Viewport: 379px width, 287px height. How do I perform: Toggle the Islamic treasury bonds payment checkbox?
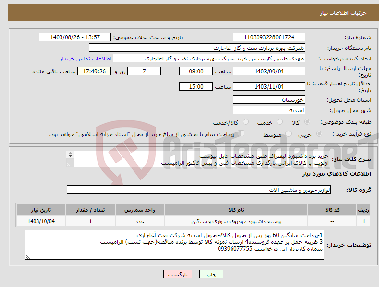[x=241, y=133]
